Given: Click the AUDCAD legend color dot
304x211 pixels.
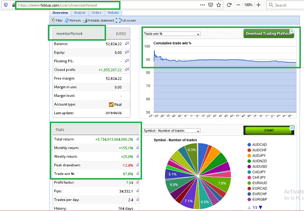Looking at the screenshot, I should 250,145.
